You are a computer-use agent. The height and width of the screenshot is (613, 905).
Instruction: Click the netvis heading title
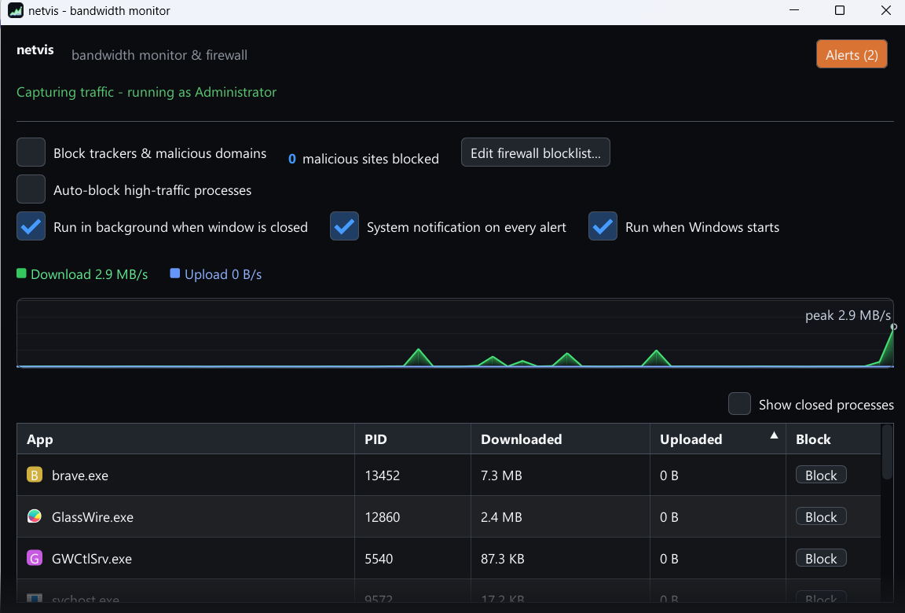point(35,50)
